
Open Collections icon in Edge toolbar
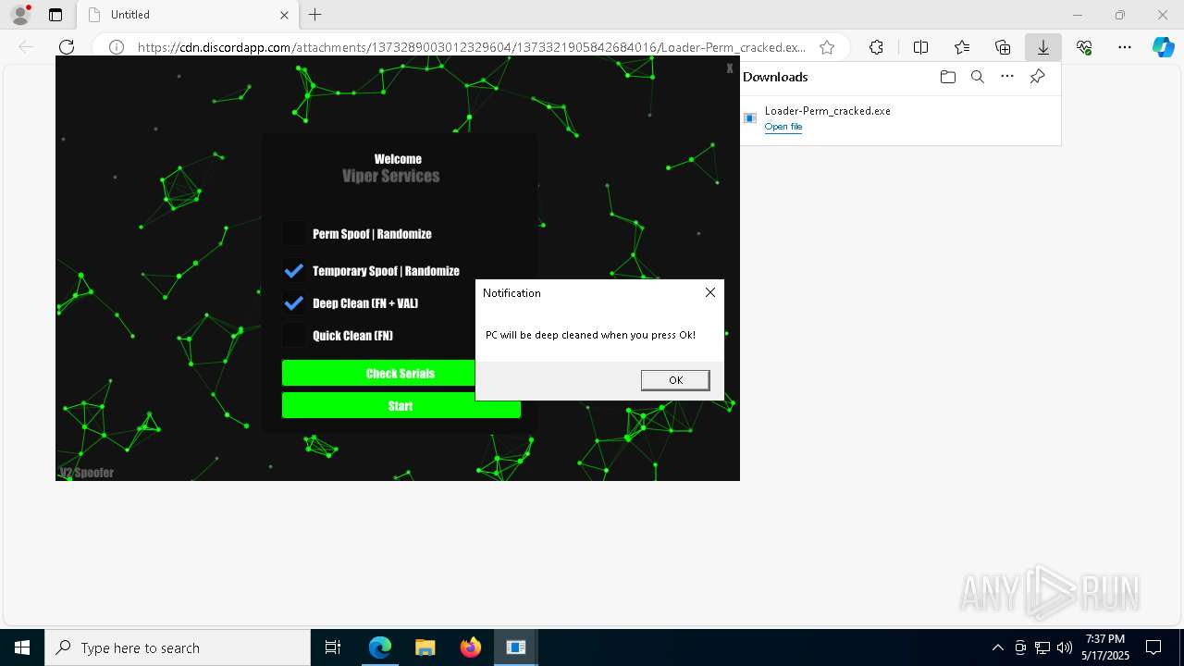pyautogui.click(x=1003, y=47)
